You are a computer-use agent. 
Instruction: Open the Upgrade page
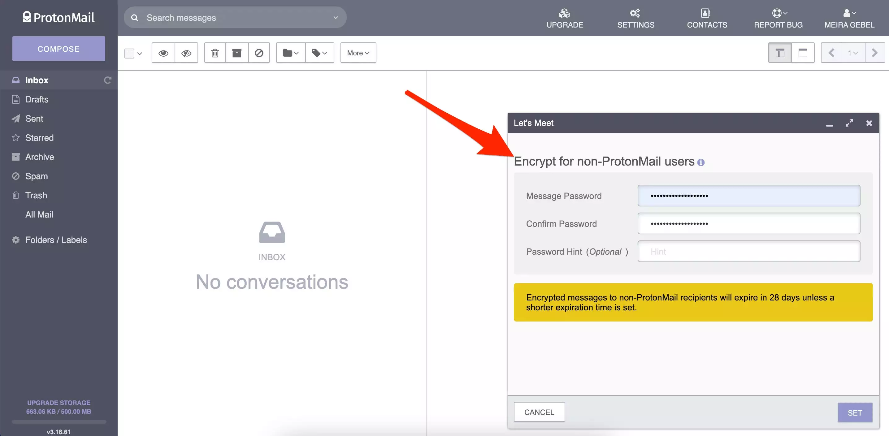(565, 19)
